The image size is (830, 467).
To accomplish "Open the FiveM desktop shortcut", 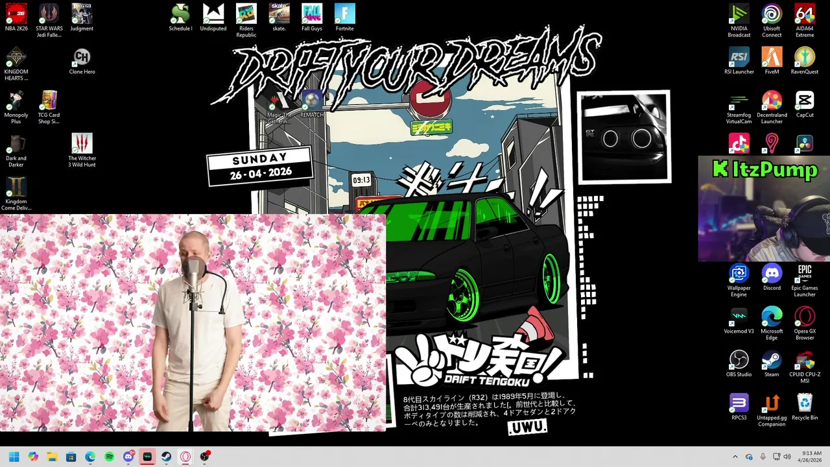I will click(x=772, y=61).
